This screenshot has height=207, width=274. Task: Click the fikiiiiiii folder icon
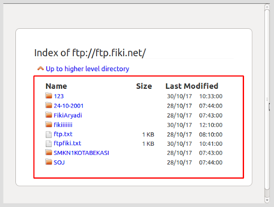tap(49, 125)
